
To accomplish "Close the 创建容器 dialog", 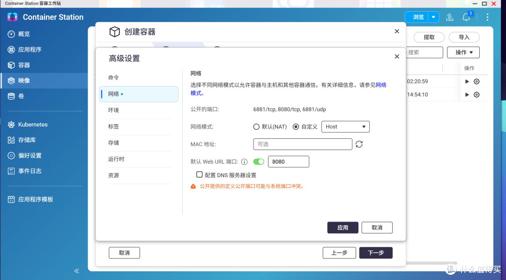I will pyautogui.click(x=397, y=31).
